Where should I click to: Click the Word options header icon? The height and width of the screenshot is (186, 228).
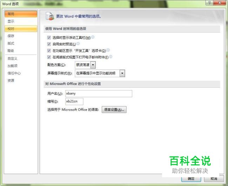pos(50,16)
